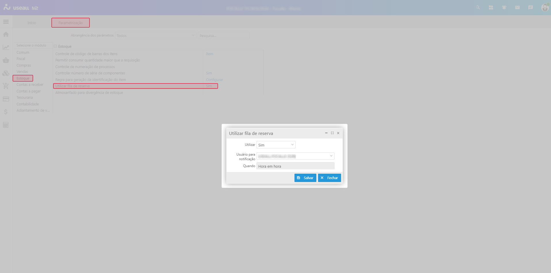Open the Usuário para notificação dropdown
This screenshot has width=551, height=273.
click(x=295, y=156)
